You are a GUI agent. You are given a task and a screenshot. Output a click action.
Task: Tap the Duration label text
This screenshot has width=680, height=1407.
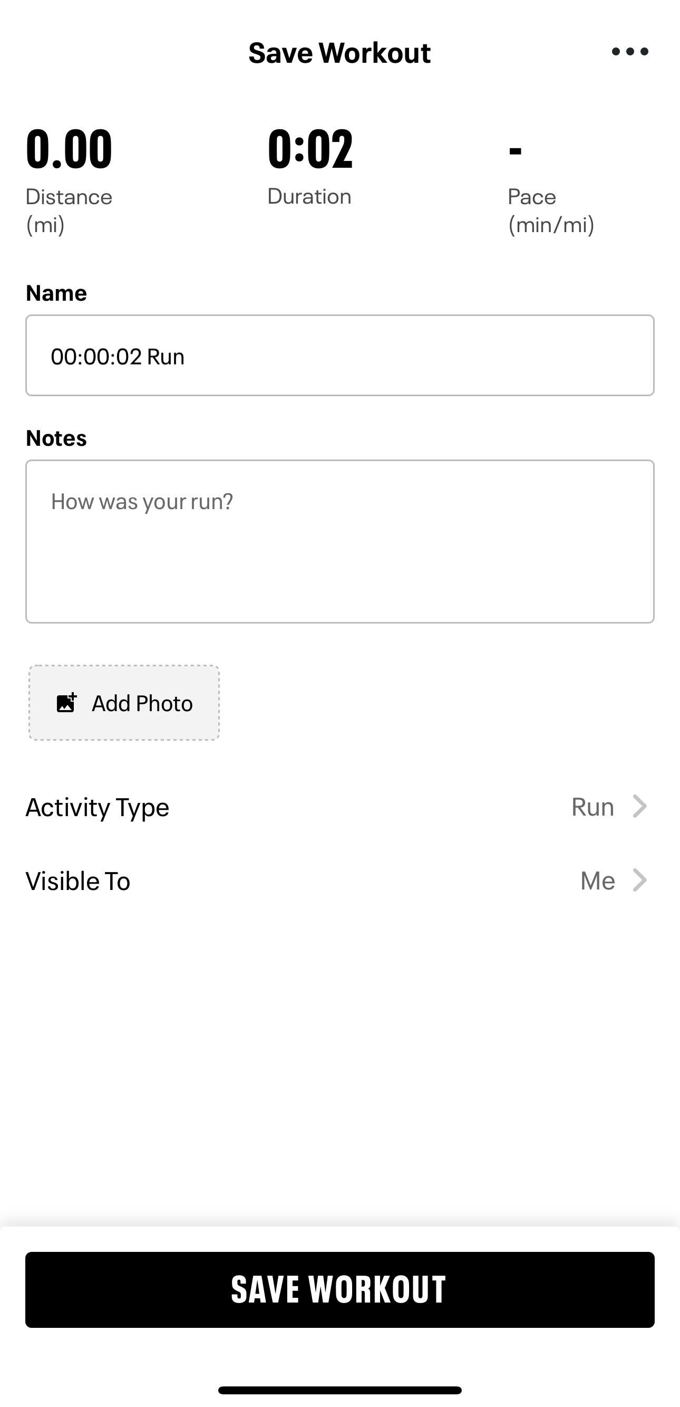tap(309, 197)
